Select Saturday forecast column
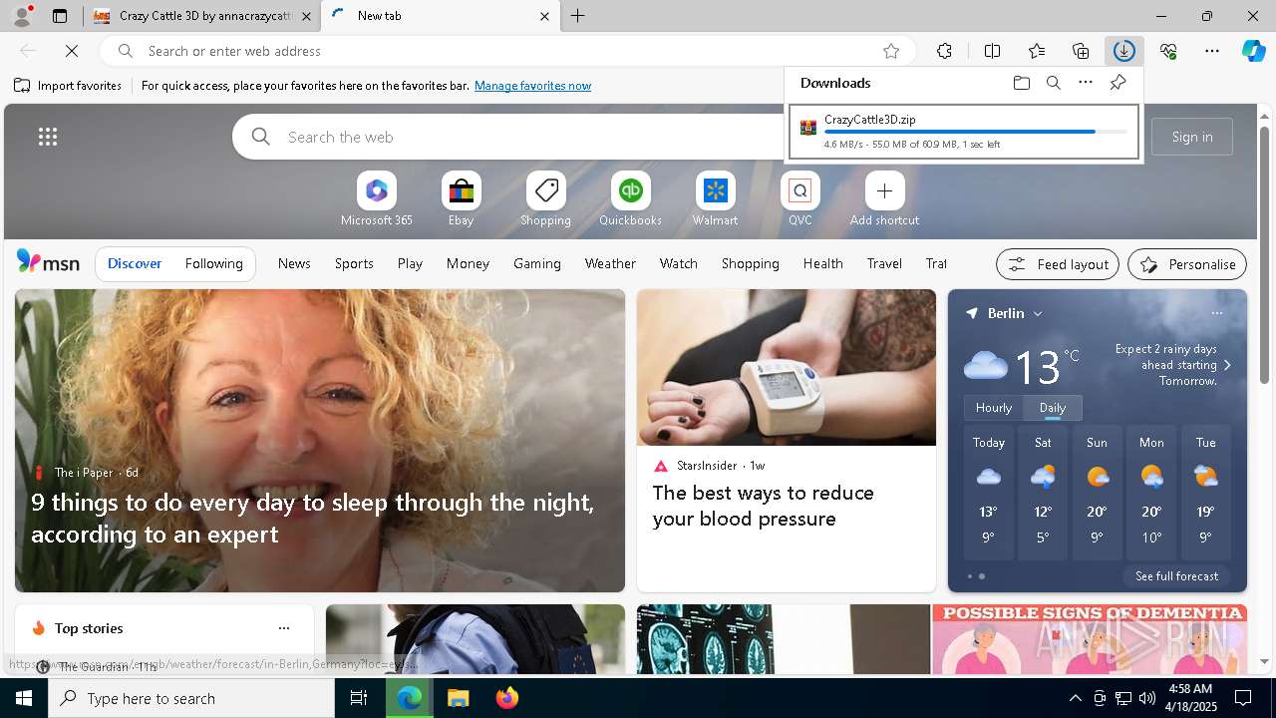This screenshot has width=1276, height=718. (x=1043, y=494)
